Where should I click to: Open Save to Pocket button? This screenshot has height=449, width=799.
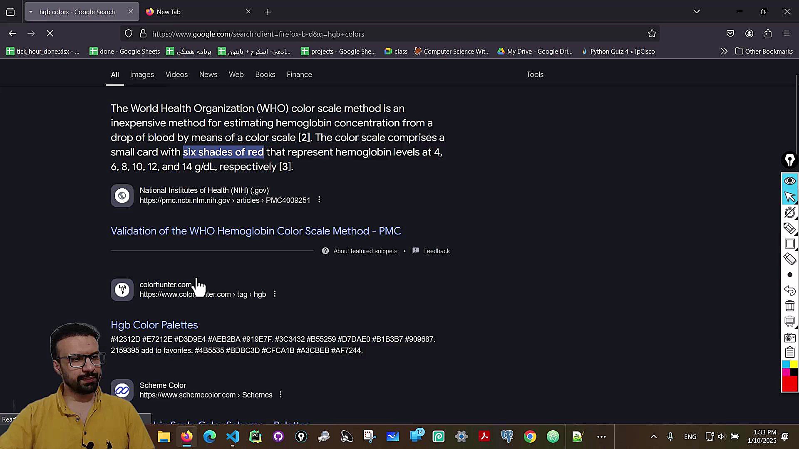[x=730, y=34]
